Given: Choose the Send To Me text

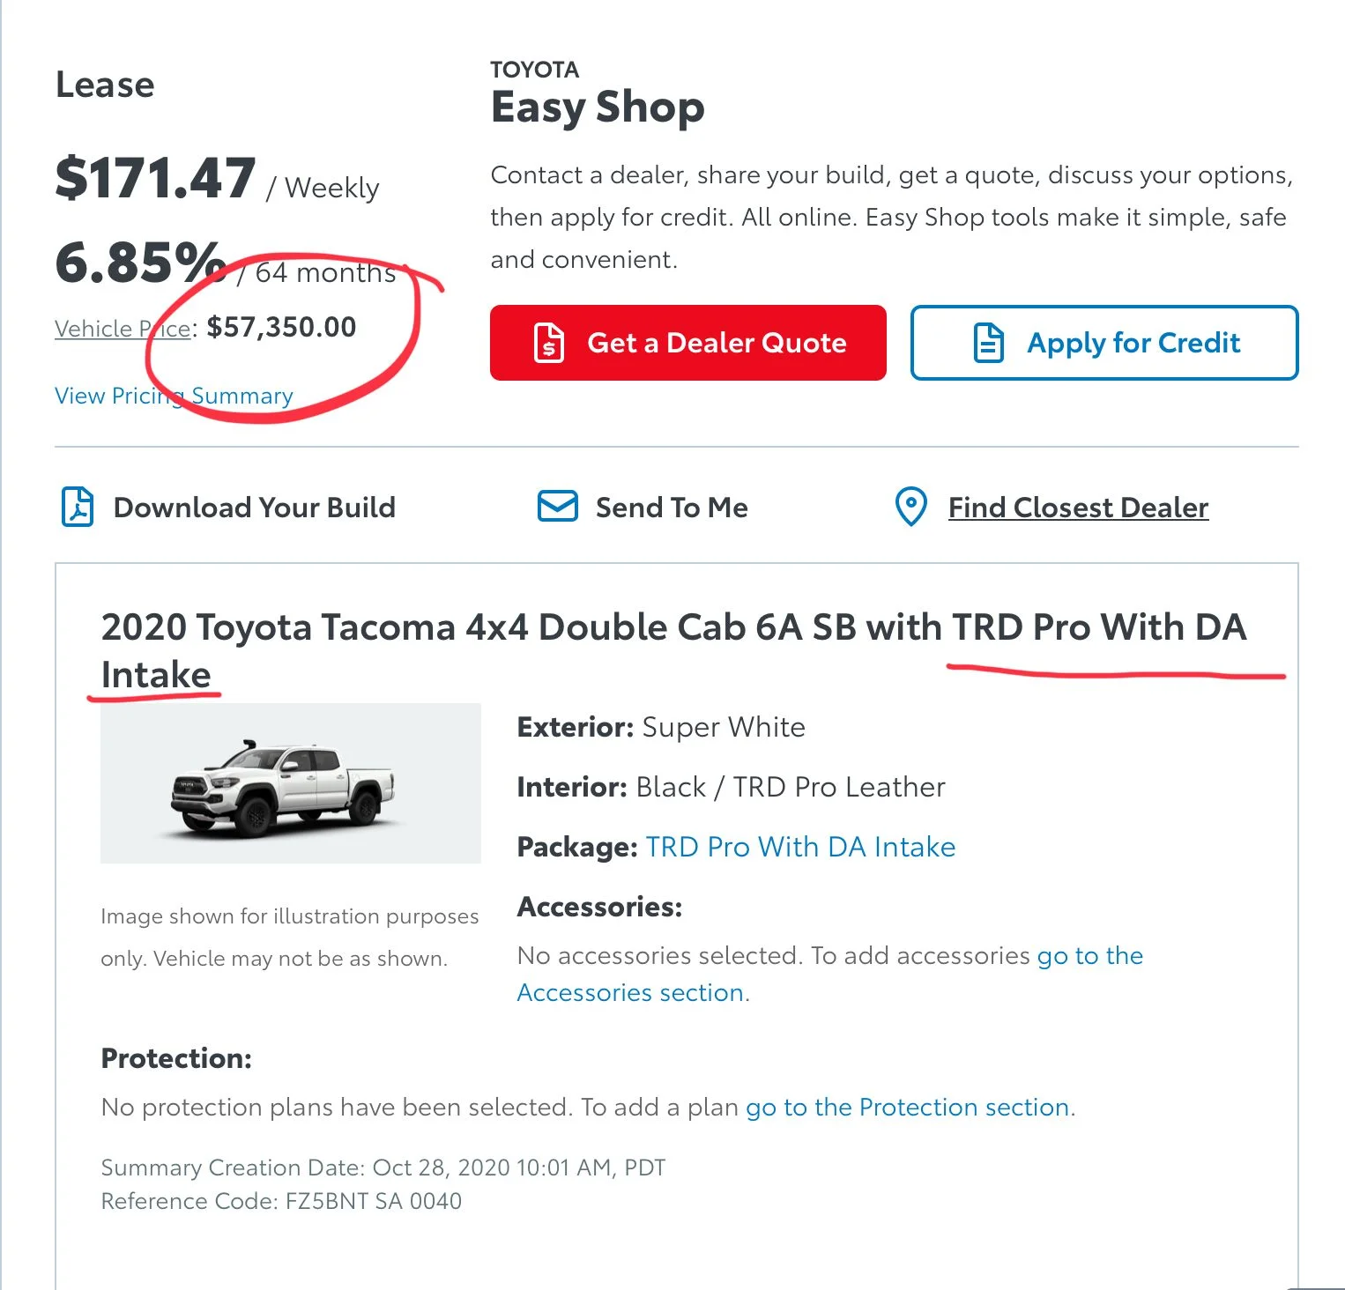Looking at the screenshot, I should [x=672, y=508].
